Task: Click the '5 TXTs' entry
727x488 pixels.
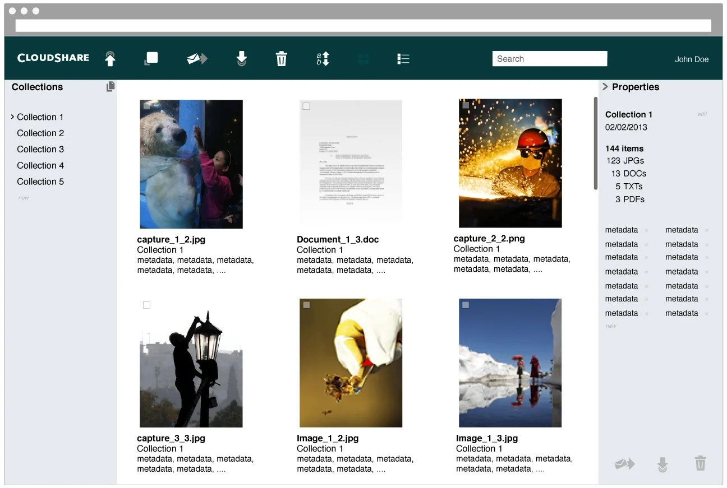Action: pyautogui.click(x=629, y=186)
